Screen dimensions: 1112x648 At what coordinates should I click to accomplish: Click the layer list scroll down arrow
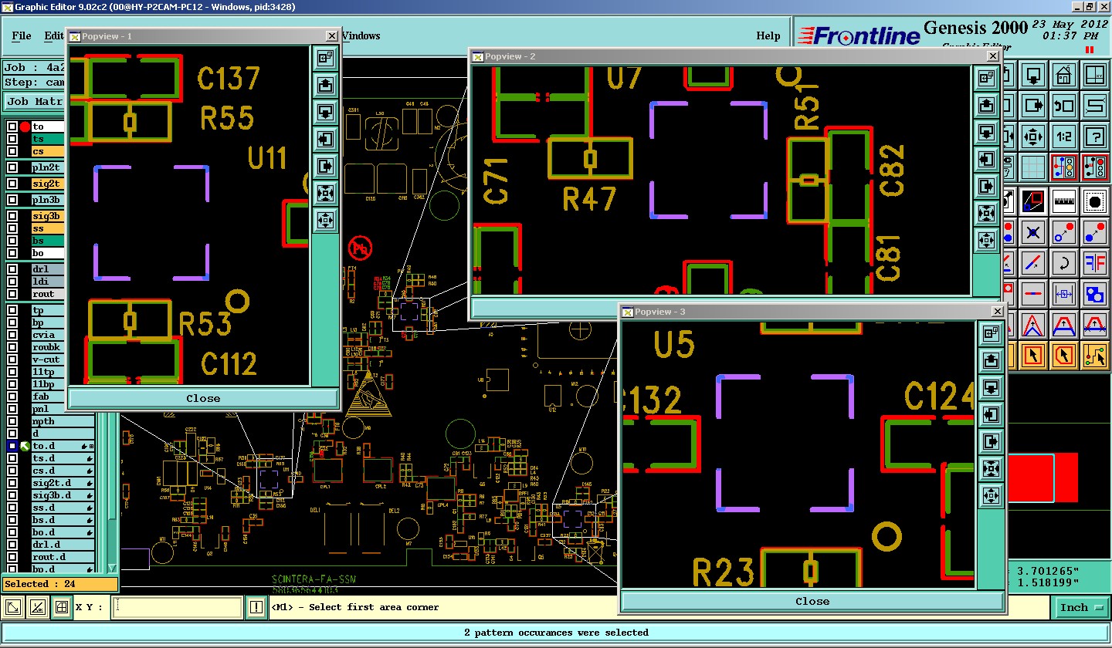pyautogui.click(x=112, y=568)
